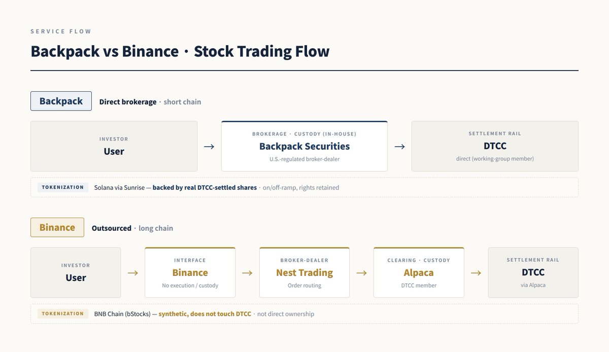Viewport: 609px width, 352px height.
Task: Select the Binance label badge
Action: click(x=57, y=227)
